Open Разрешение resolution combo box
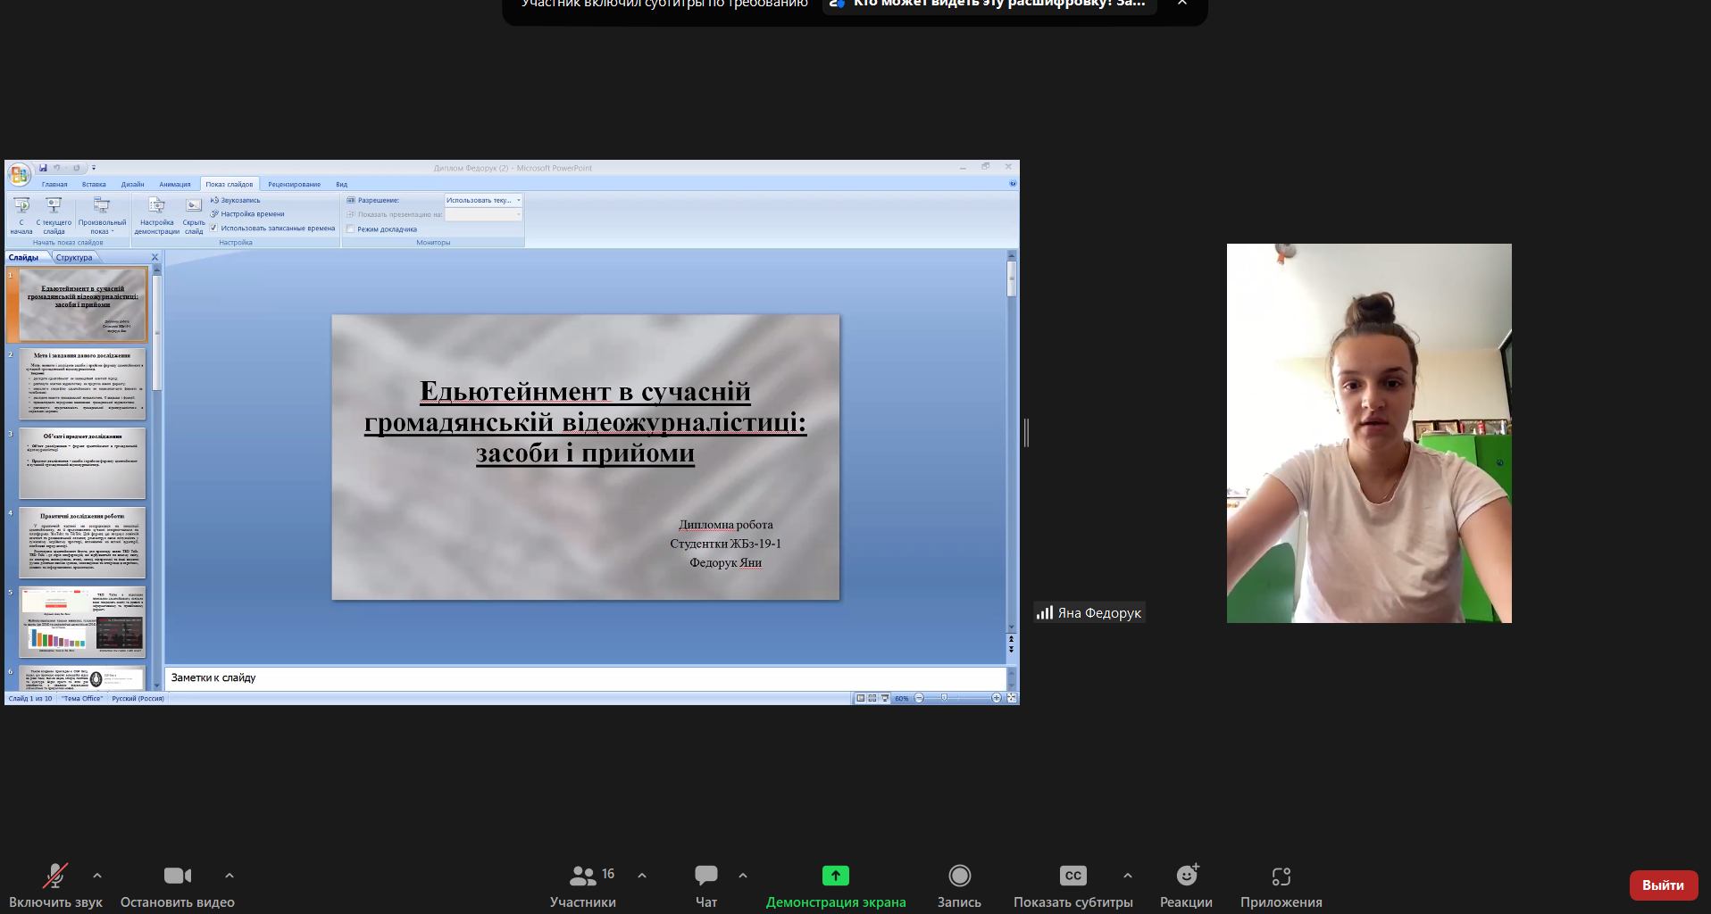Image resolution: width=1711 pixels, height=914 pixels. [483, 200]
